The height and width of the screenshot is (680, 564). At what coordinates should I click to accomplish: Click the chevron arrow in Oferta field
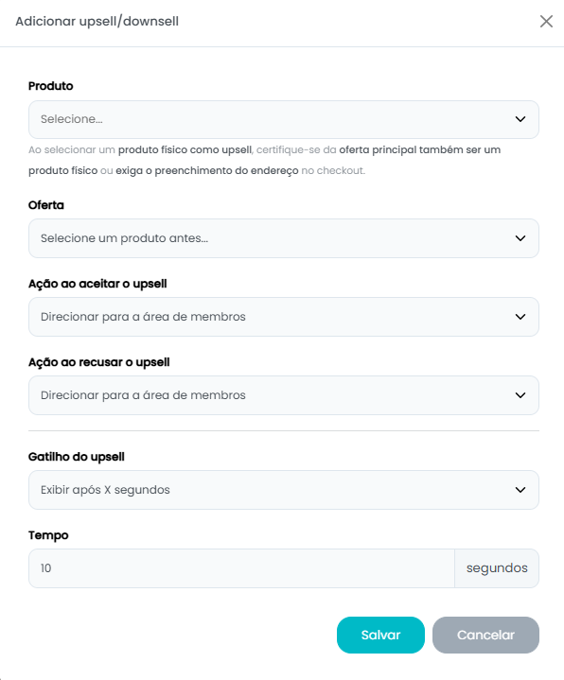coord(520,238)
